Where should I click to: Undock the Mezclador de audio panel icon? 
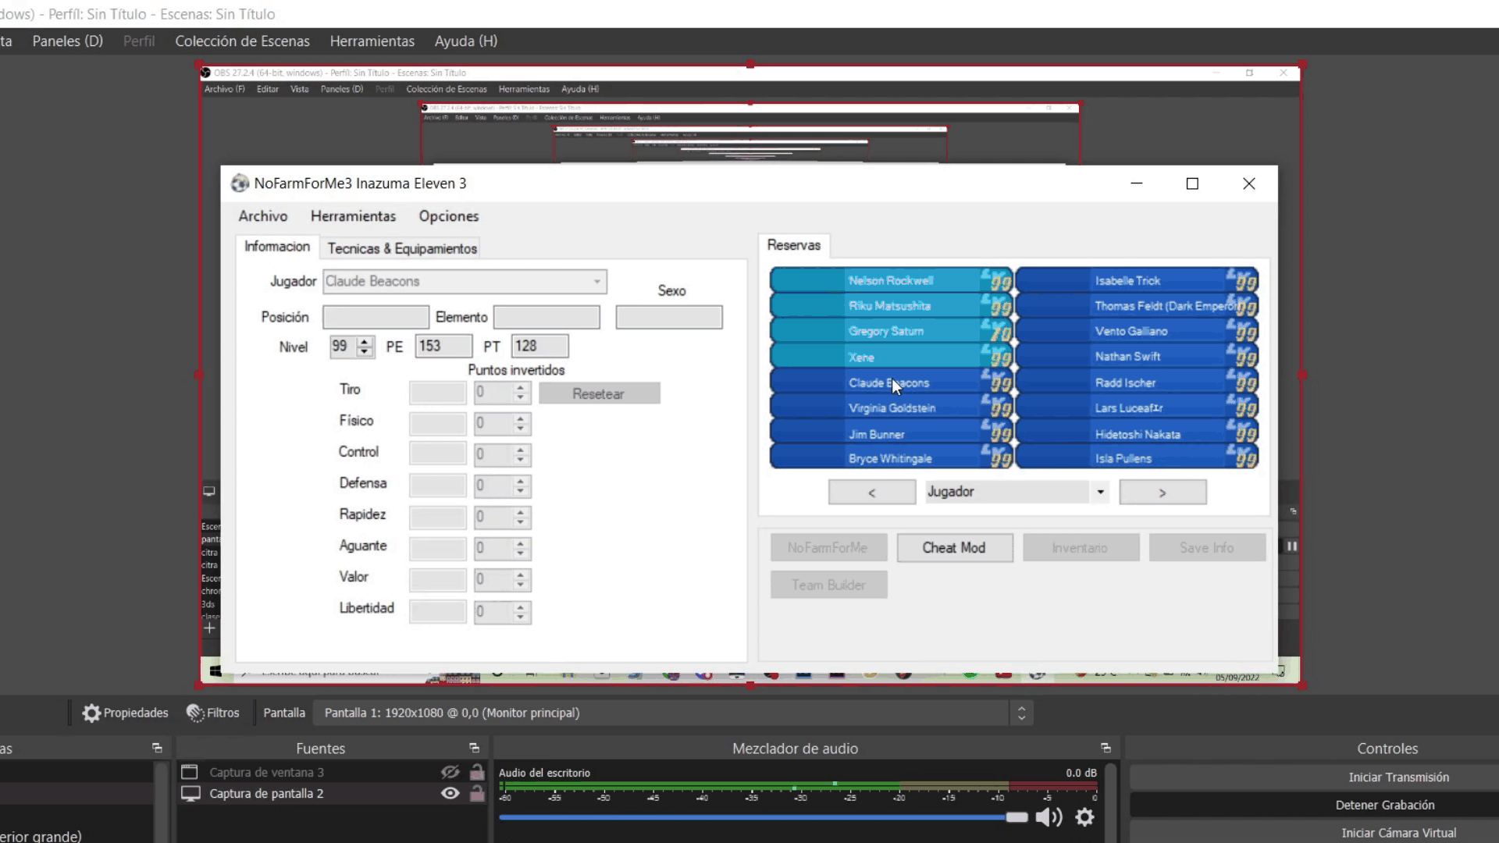pyautogui.click(x=1106, y=748)
